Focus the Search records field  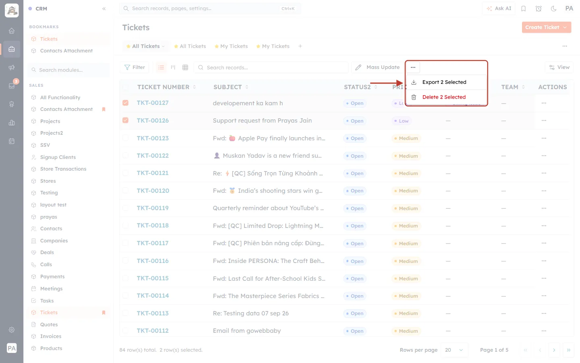click(271, 67)
